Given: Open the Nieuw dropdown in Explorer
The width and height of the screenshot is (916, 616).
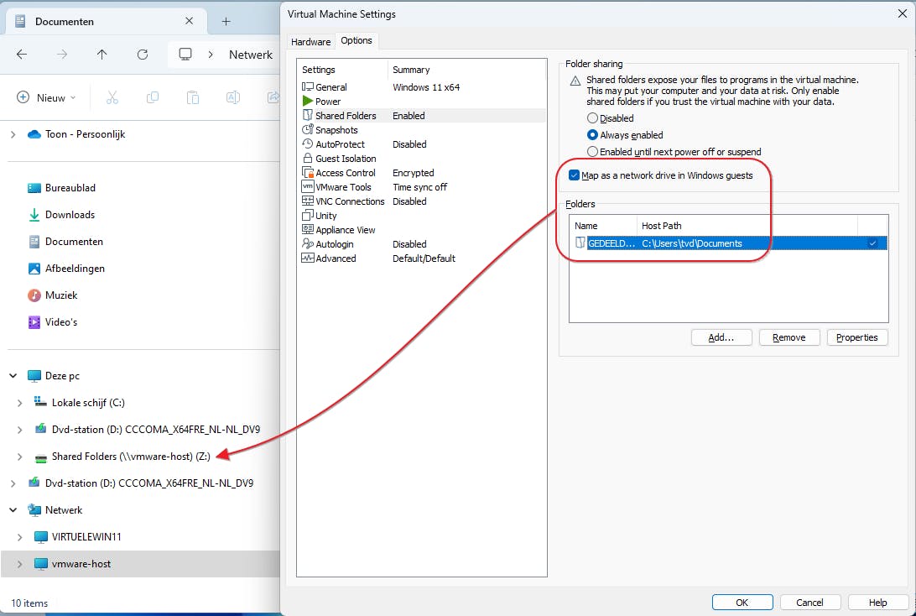Looking at the screenshot, I should [x=47, y=97].
